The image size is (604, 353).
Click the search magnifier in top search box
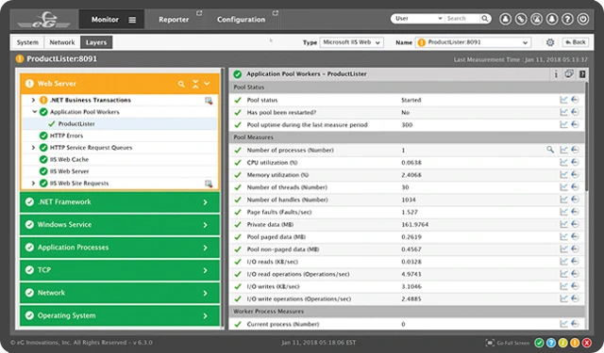pyautogui.click(x=485, y=19)
